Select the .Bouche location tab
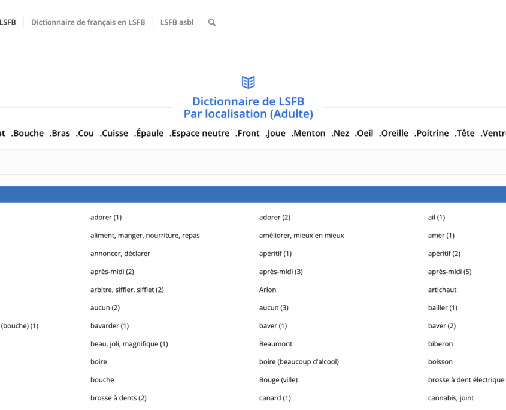Image resolution: width=506 pixels, height=410 pixels. click(28, 133)
